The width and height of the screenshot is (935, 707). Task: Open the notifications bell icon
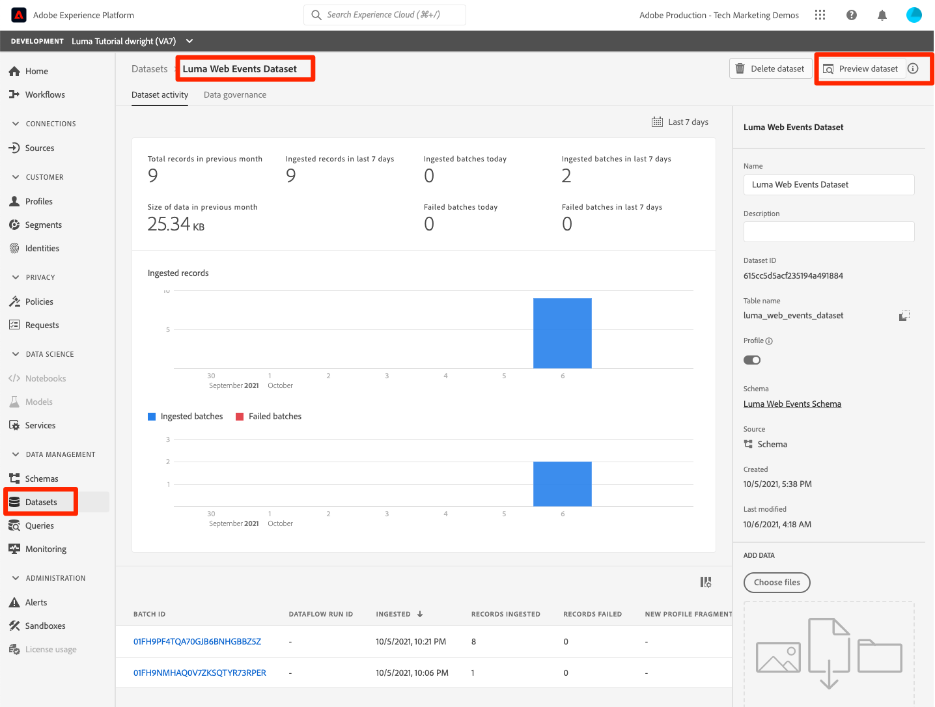[882, 15]
